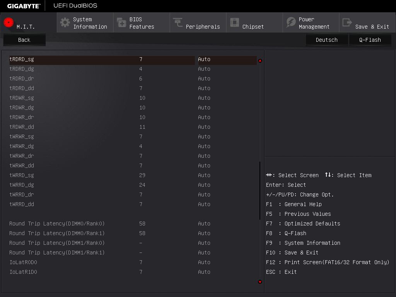The width and height of the screenshot is (396, 297).
Task: Click the Peripherals connector icon
Action: point(178,22)
